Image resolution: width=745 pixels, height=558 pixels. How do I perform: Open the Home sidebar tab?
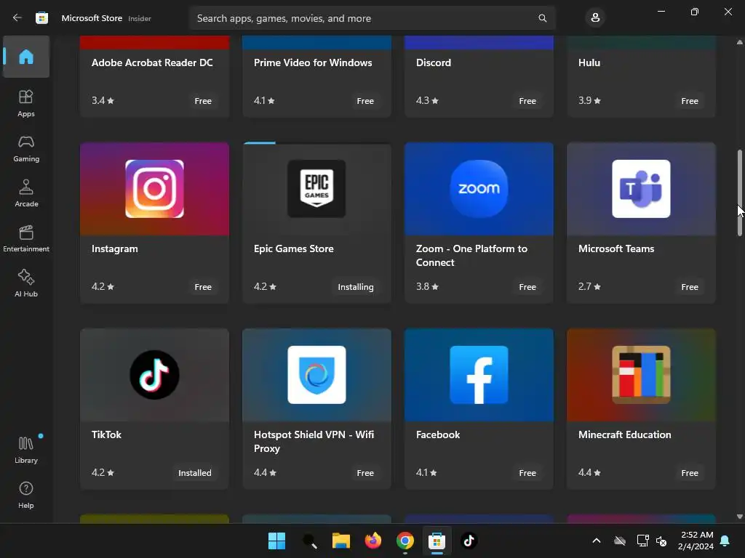26,57
